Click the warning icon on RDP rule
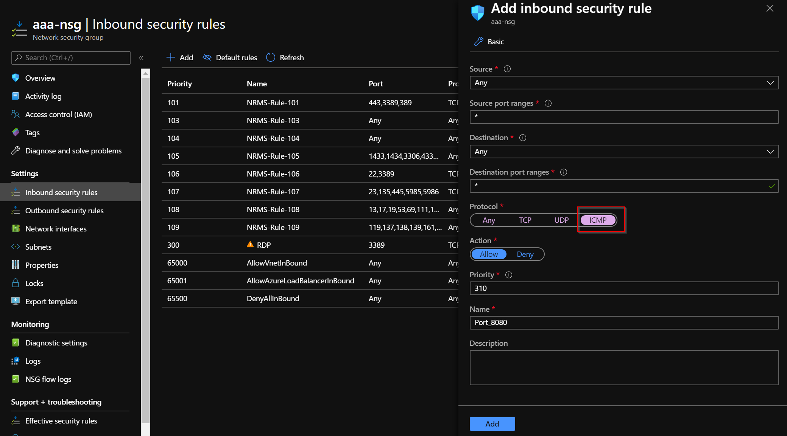The height and width of the screenshot is (436, 787). pyautogui.click(x=250, y=244)
